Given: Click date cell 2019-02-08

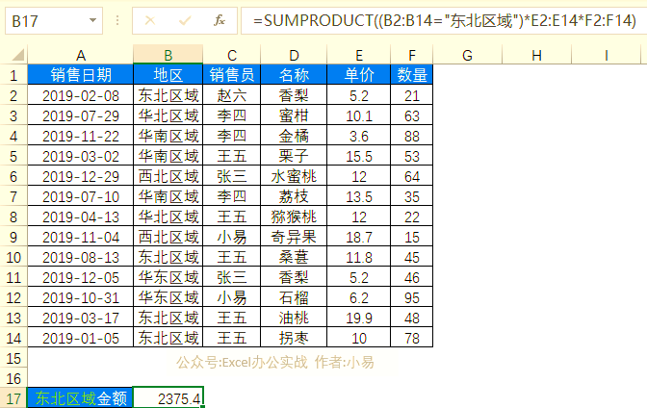Looking at the screenshot, I should 81,95.
